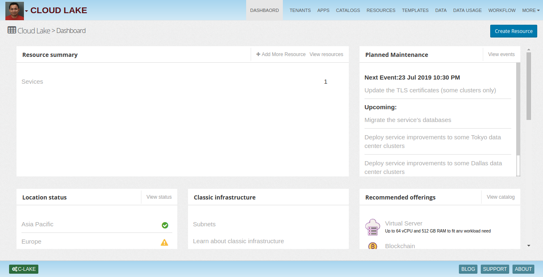Click the yellow warning icon for Europe

pos(165,242)
